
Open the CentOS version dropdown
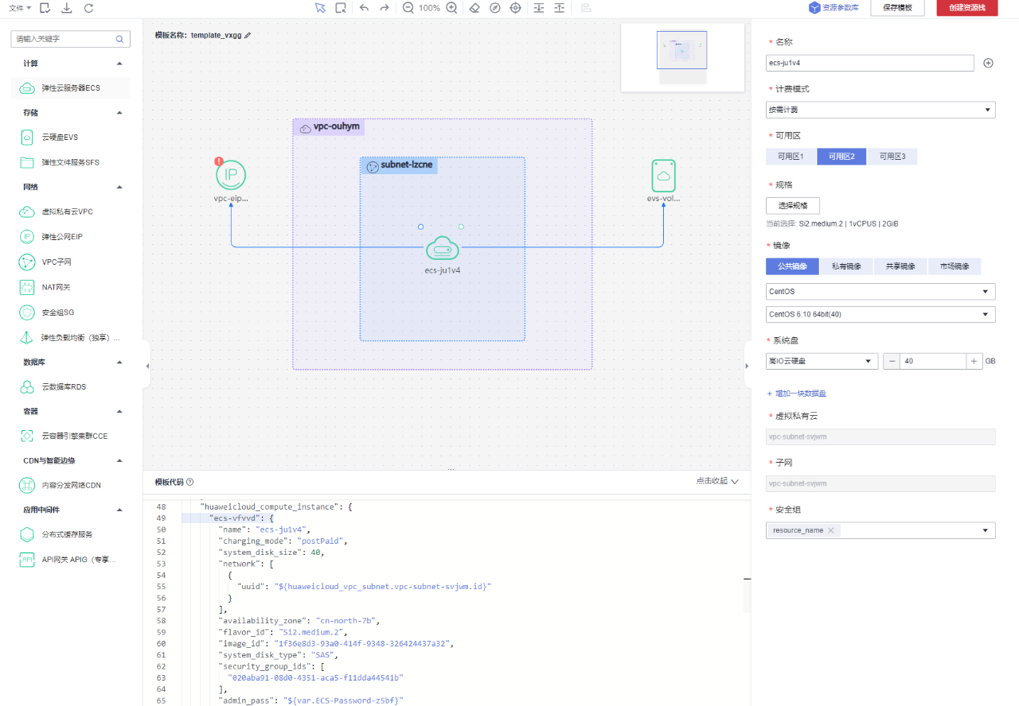tap(880, 314)
